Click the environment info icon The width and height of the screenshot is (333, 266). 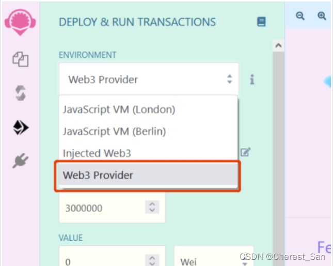pos(252,80)
